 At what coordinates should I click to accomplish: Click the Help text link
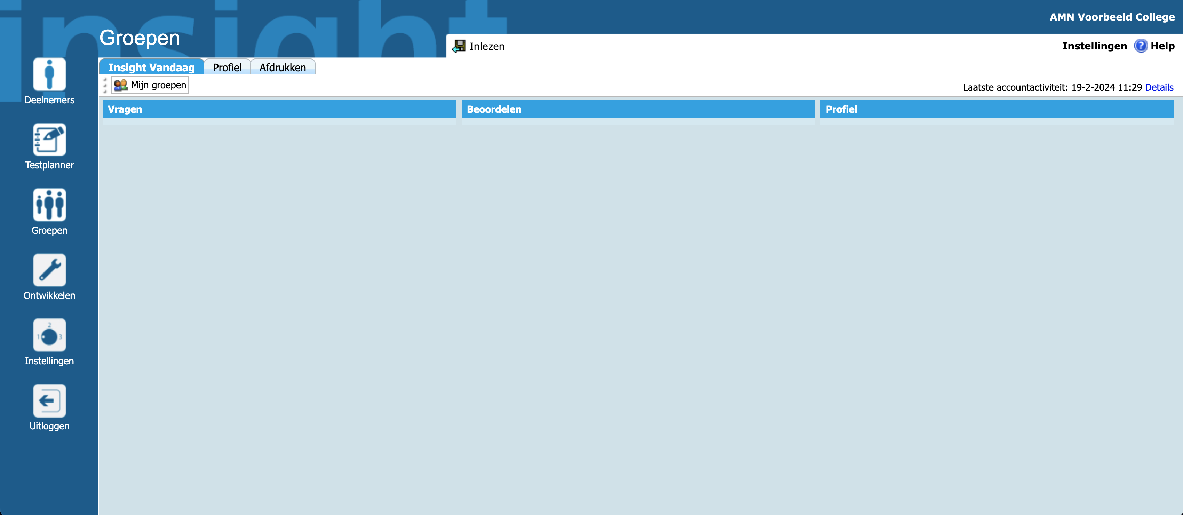coord(1162,46)
